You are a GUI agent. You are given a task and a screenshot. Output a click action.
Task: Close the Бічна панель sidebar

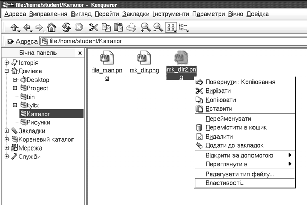pyautogui.click(x=80, y=53)
